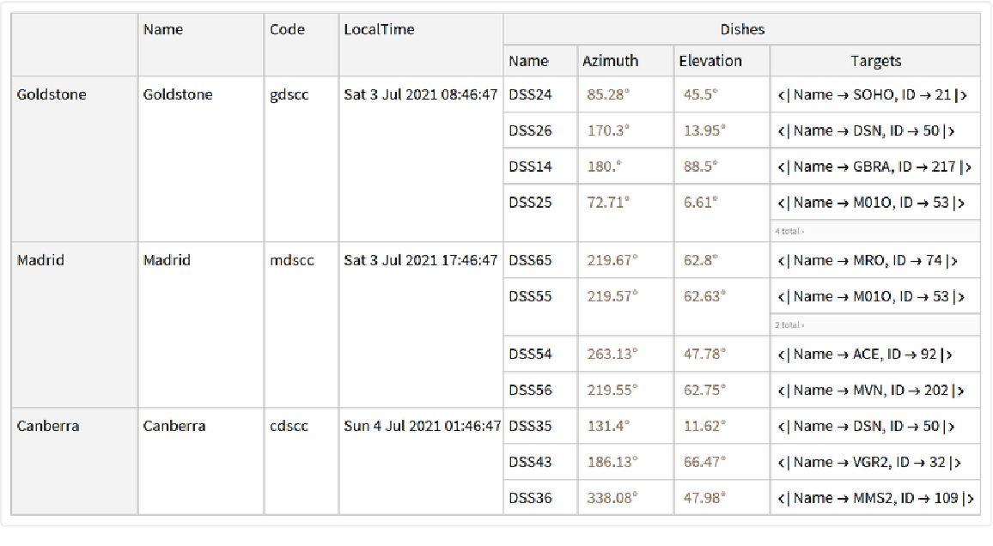This screenshot has height=546, width=993.
Task: Open the Targets sub-column header
Action: pyautogui.click(x=875, y=61)
